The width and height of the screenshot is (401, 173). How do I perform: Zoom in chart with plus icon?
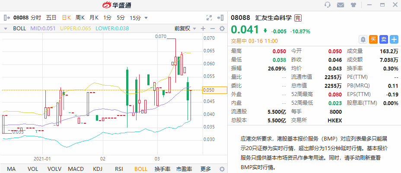tap(203, 29)
